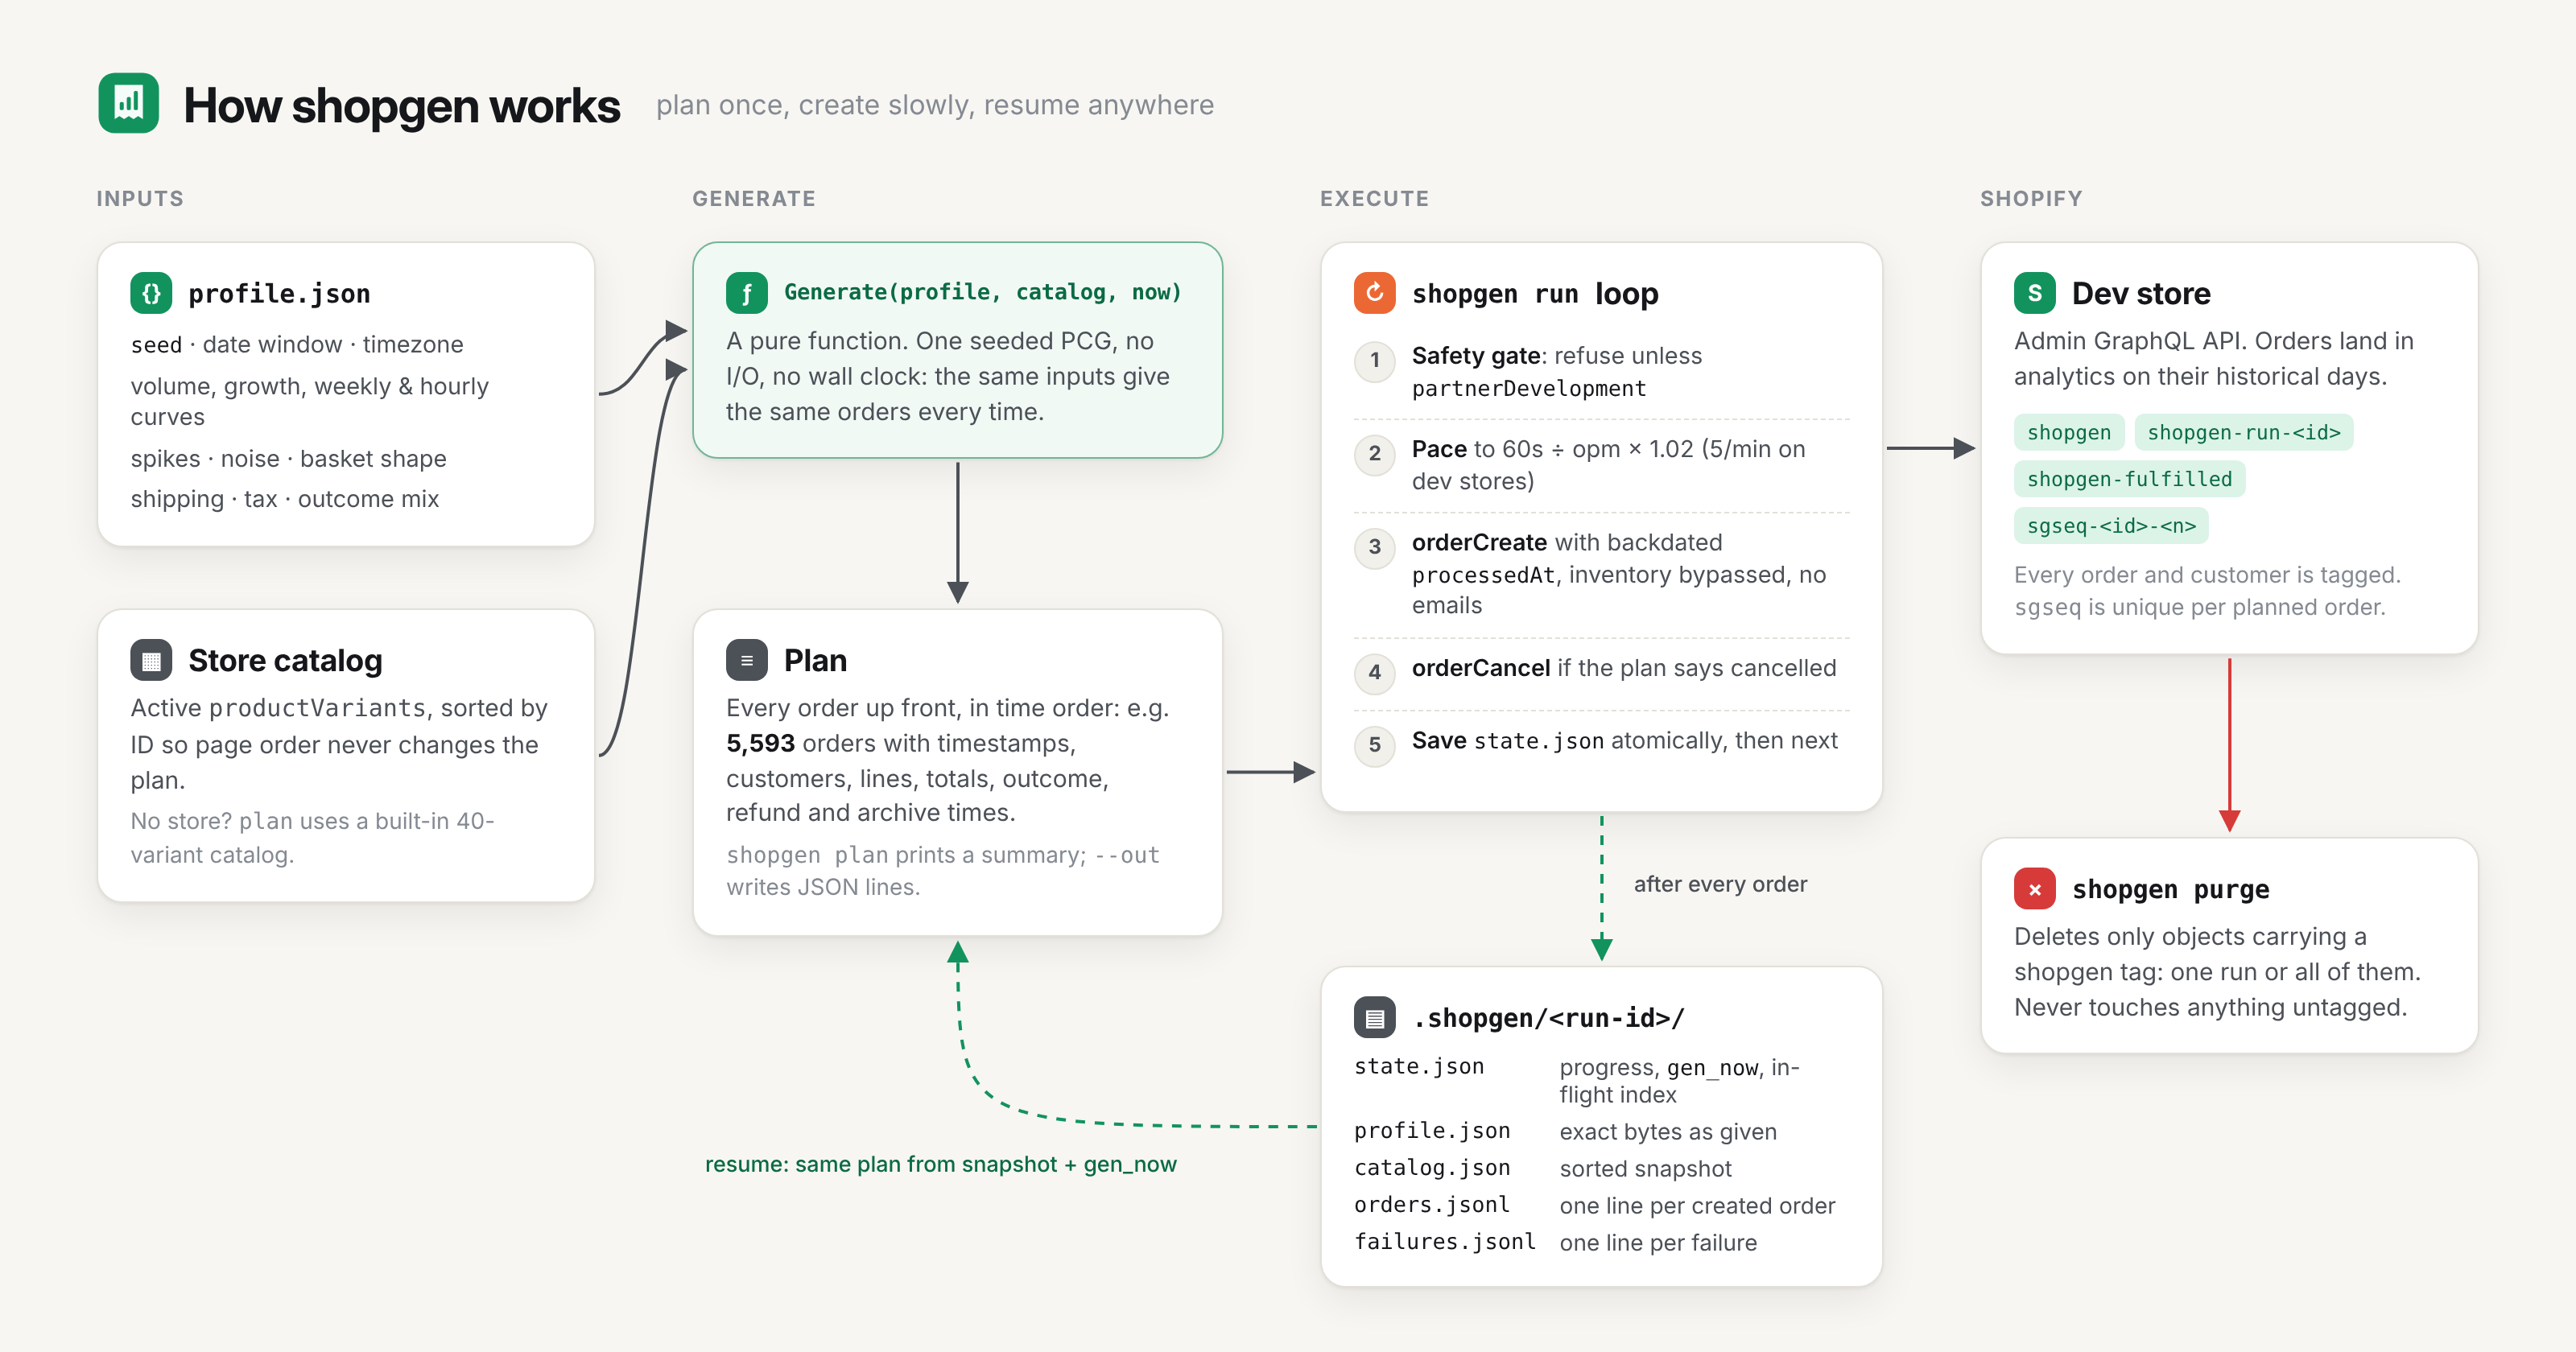Click the 5,593 orders figure in Plan
Image resolution: width=2576 pixels, height=1352 pixels.
(x=760, y=743)
